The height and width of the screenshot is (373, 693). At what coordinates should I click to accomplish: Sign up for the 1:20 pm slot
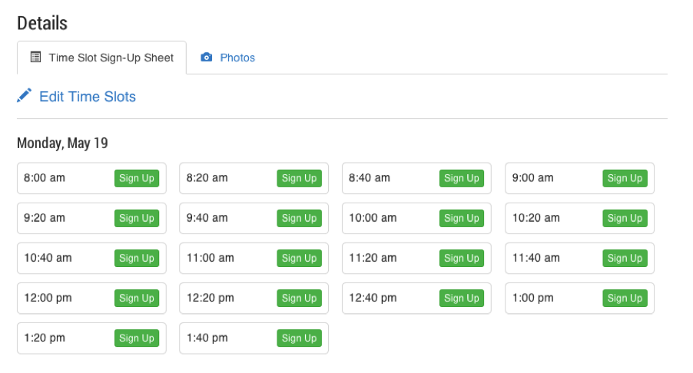pyautogui.click(x=137, y=338)
